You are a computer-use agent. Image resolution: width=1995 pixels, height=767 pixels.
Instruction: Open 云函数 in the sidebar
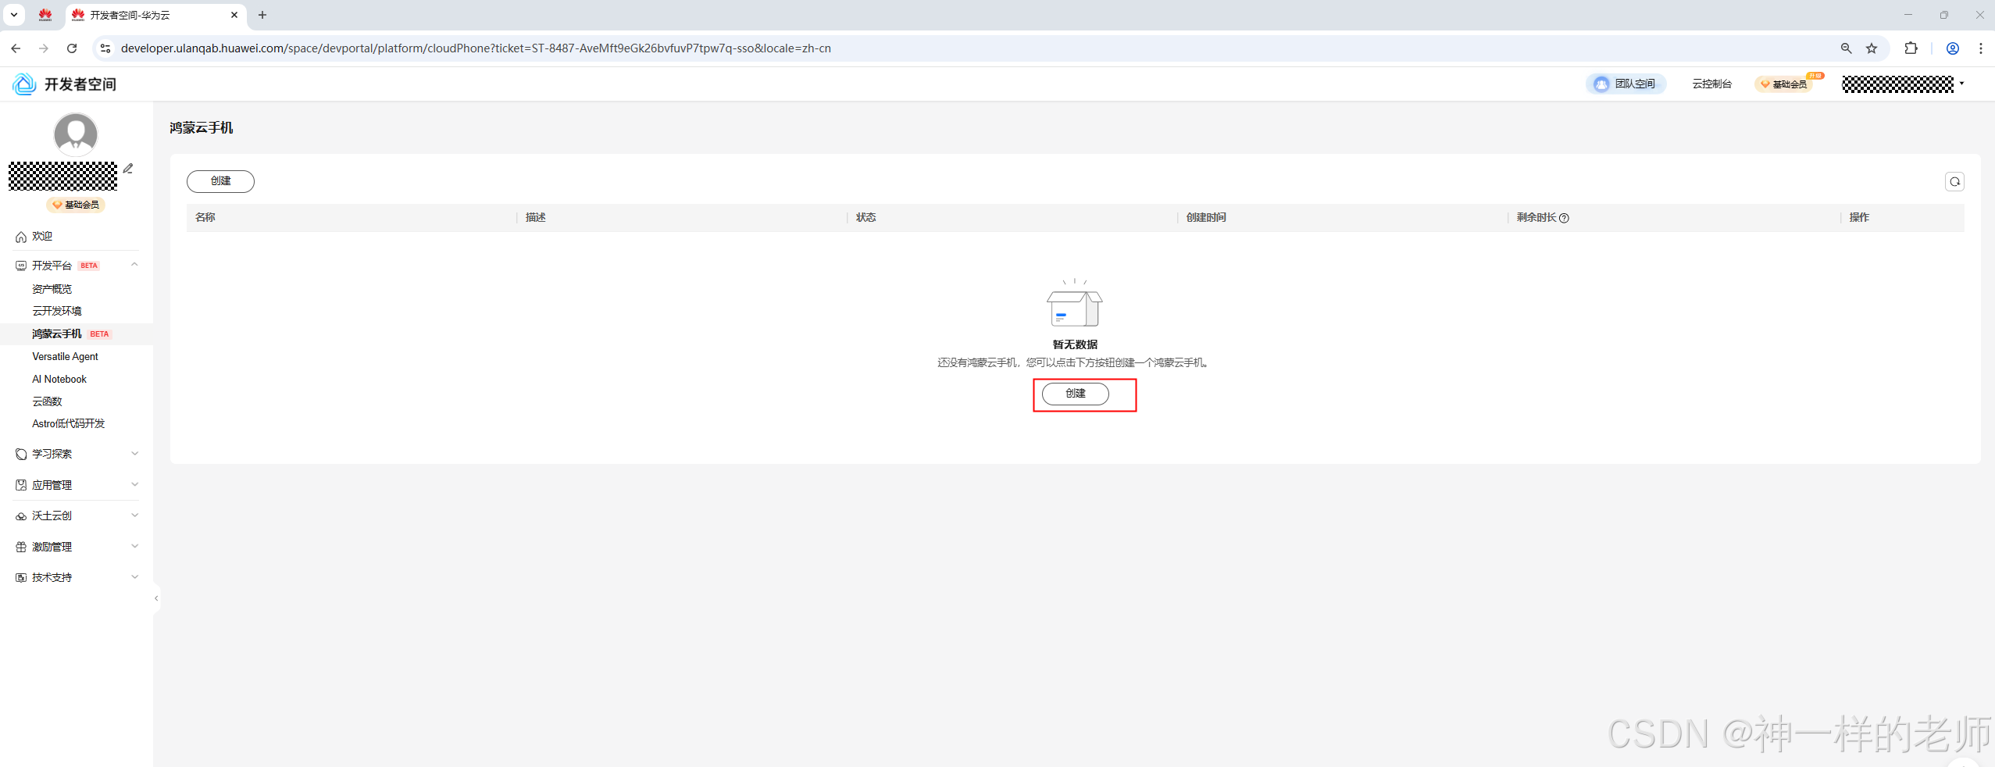47,401
